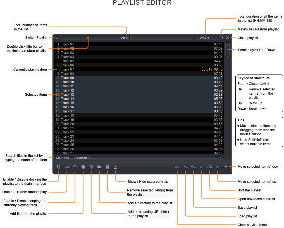284x228 pixels.
Task: Select Track 05 row
Action: [139, 61]
